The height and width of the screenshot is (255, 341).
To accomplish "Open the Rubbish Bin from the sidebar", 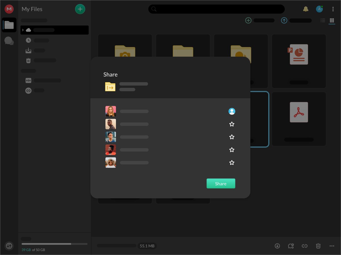I will tap(28, 60).
